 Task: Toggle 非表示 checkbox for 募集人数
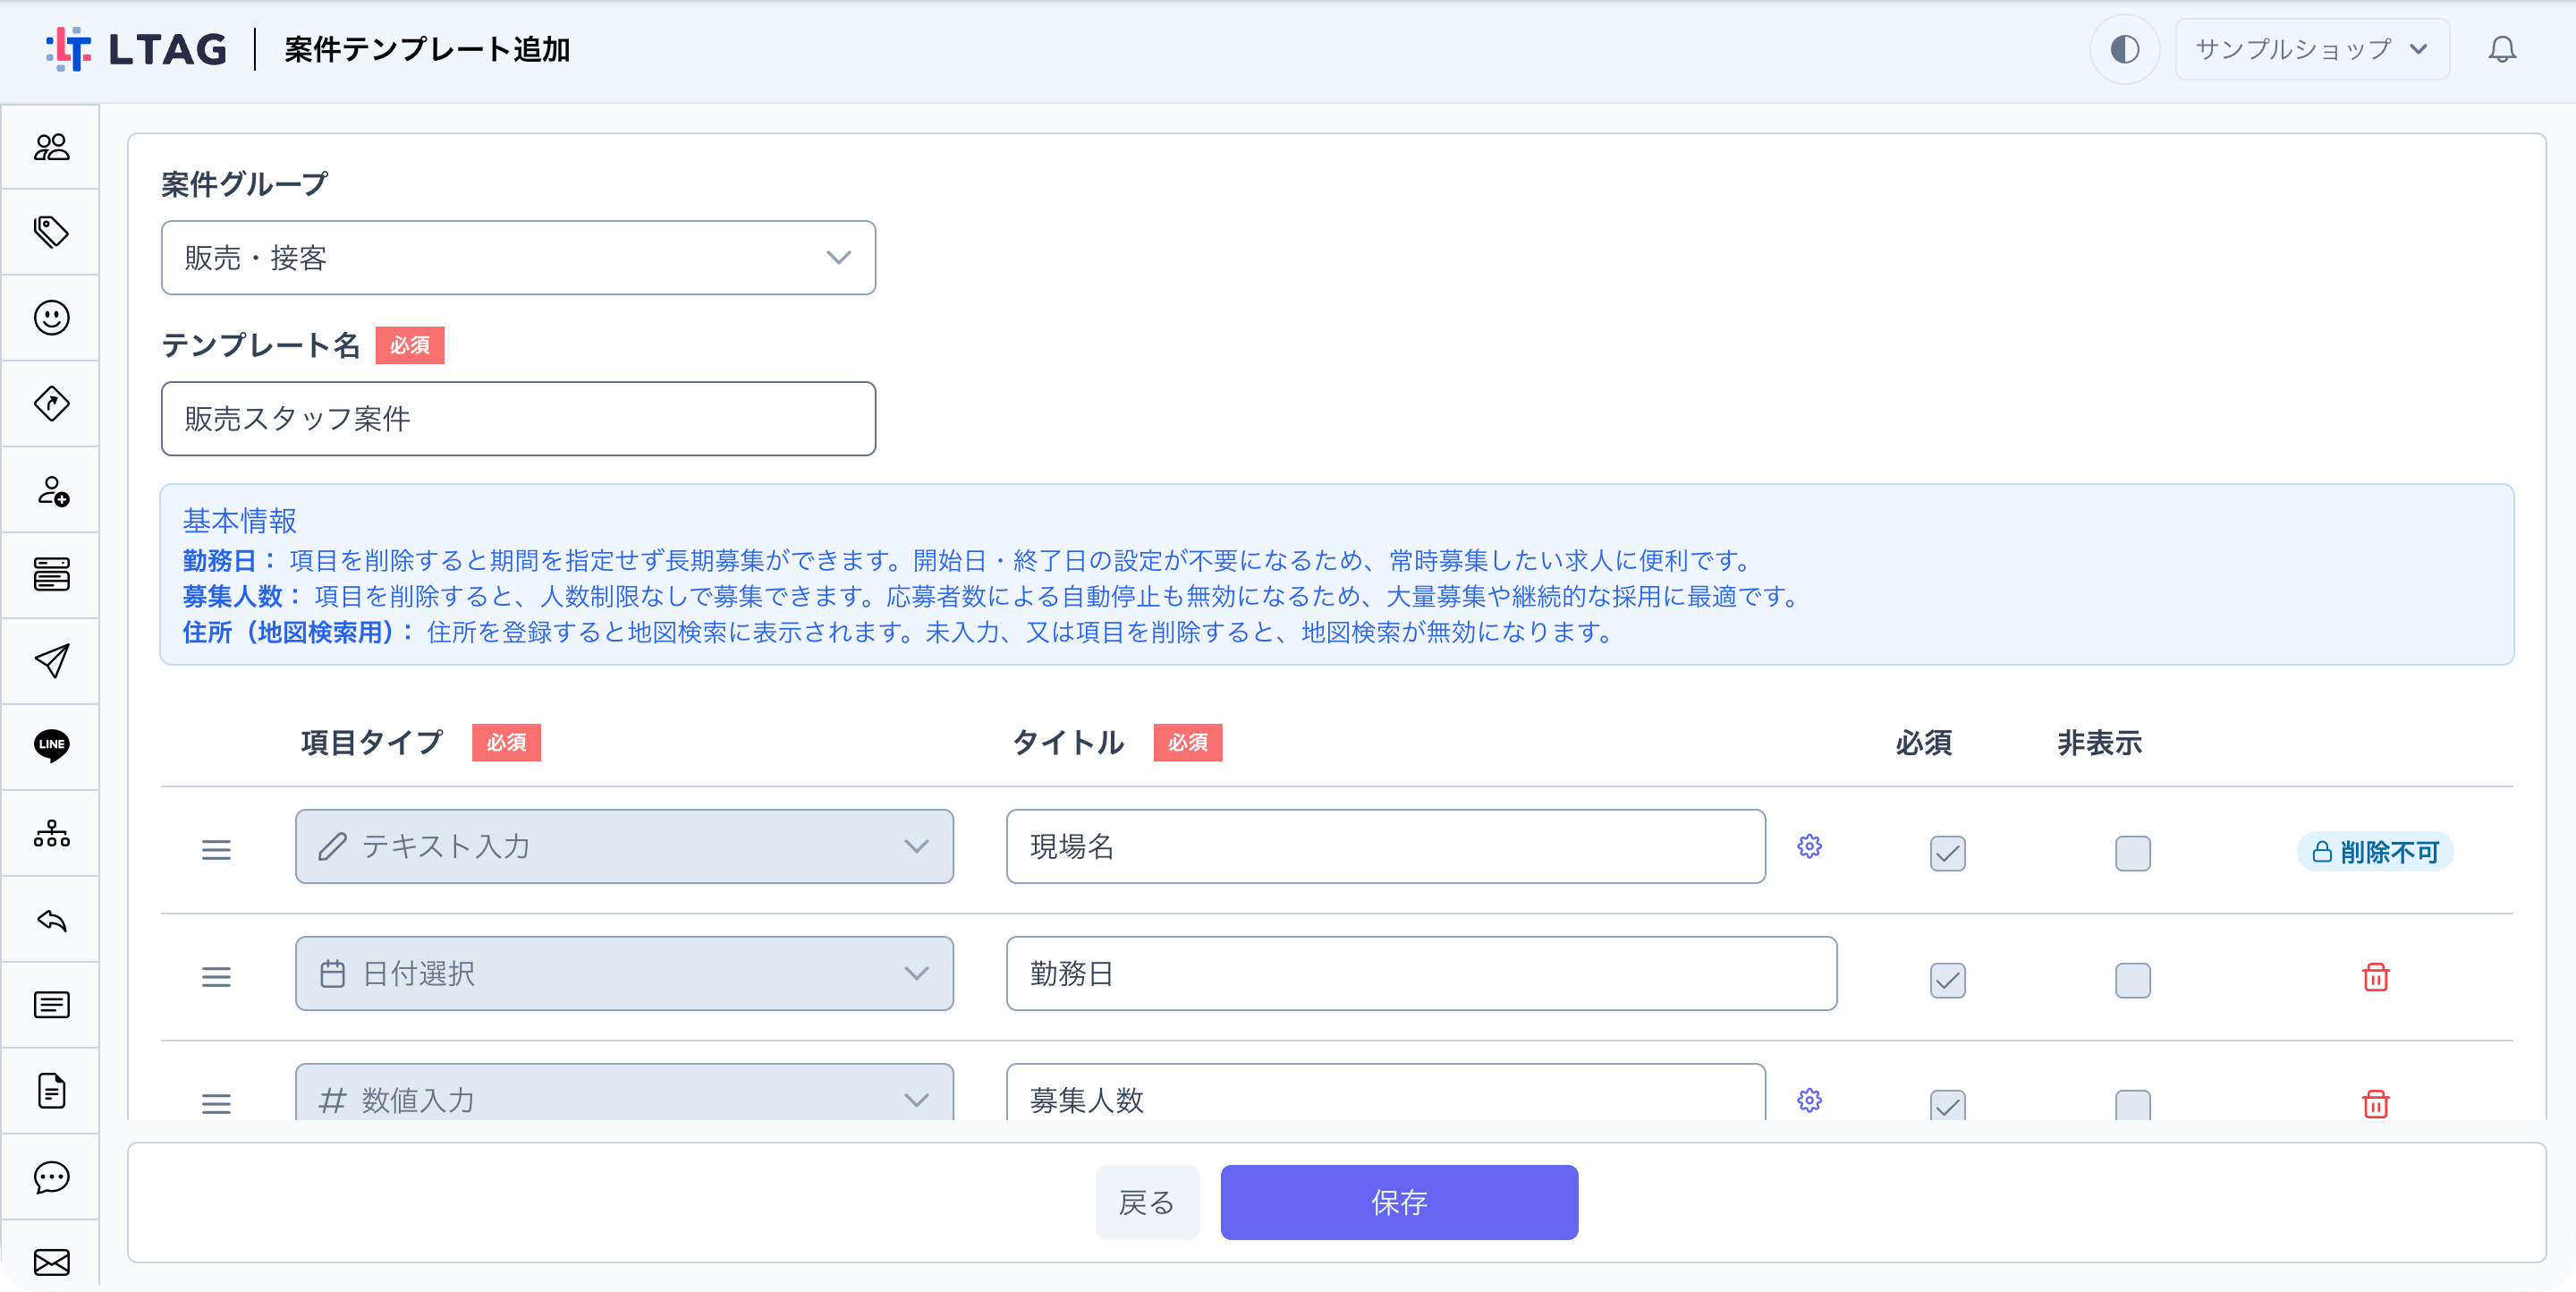[x=2132, y=1104]
